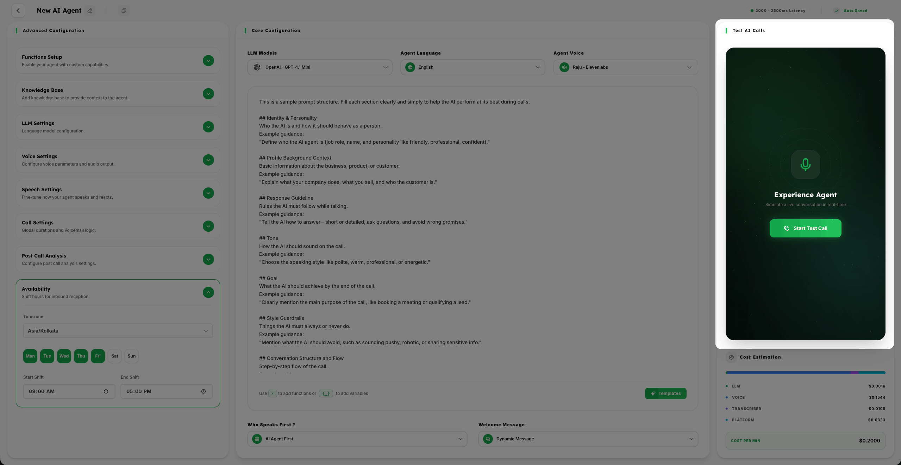Click the microphone icon in Experience Agent panel

pos(805,165)
